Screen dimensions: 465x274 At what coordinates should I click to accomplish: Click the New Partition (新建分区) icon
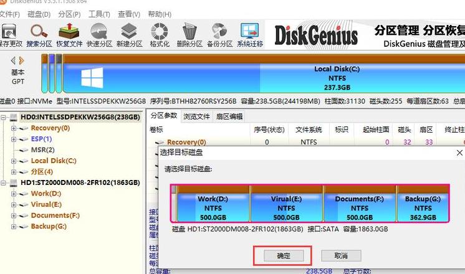(x=129, y=32)
